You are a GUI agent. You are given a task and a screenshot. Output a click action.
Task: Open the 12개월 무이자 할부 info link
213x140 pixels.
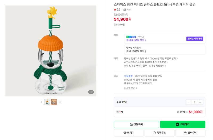(145, 66)
